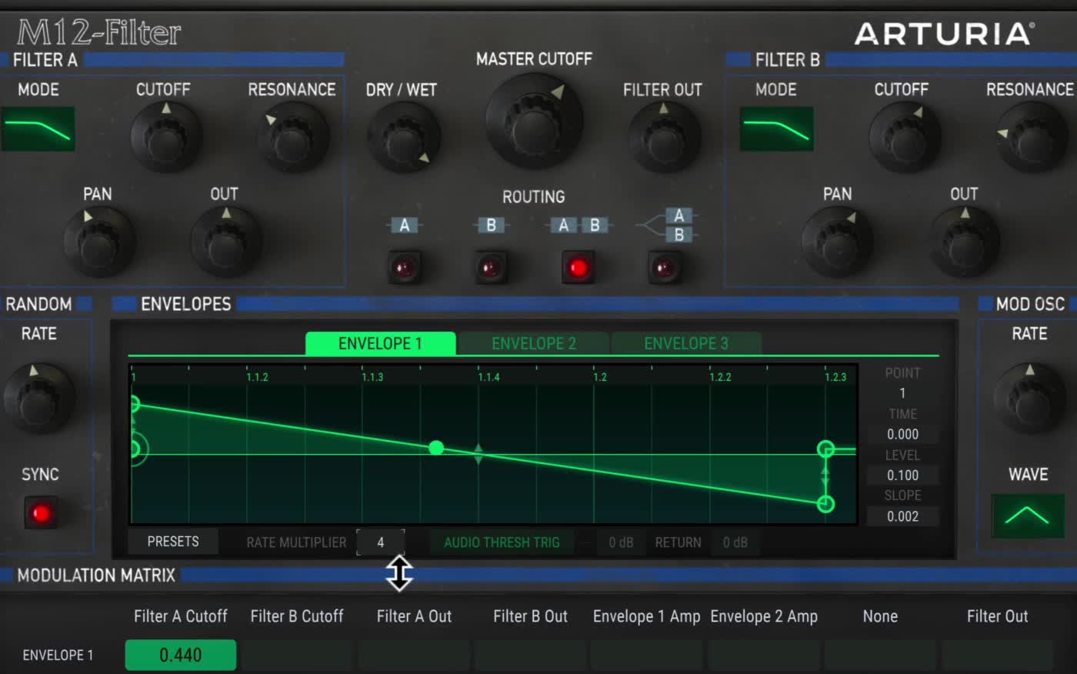Click Filter A RESONANCE knob
This screenshot has width=1077, height=674.
click(x=293, y=137)
